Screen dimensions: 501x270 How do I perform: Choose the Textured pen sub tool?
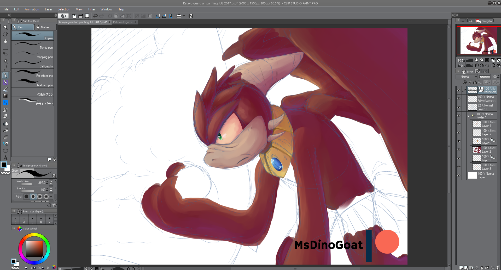click(33, 83)
